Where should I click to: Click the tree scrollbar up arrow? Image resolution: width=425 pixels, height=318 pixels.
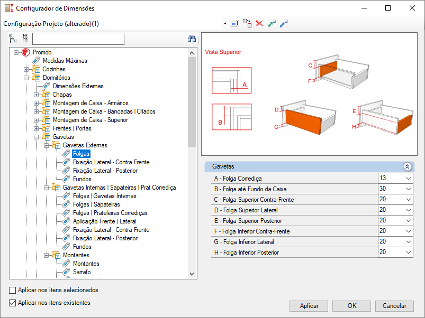coord(192,53)
